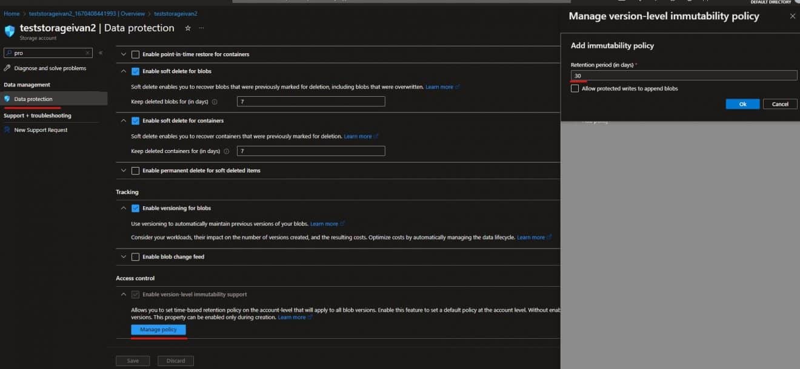
Task: Enable point-in-time restore for containers
Action: point(135,54)
